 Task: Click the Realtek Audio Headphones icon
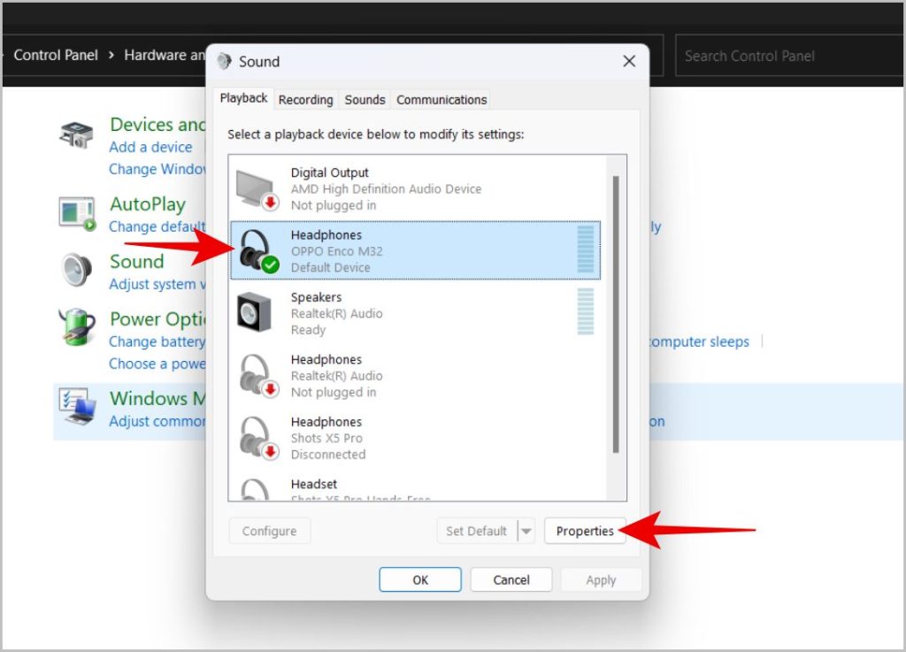pos(258,376)
